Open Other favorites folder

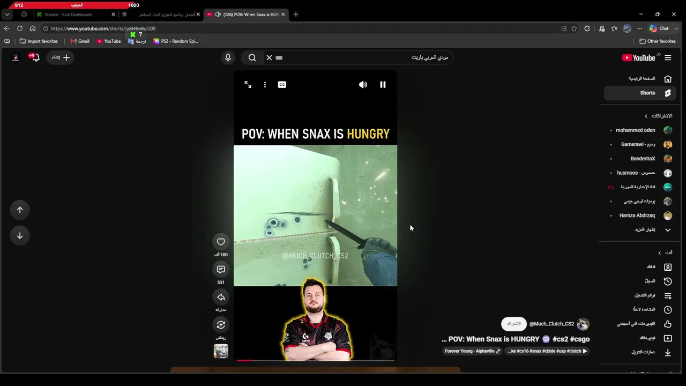point(658,41)
